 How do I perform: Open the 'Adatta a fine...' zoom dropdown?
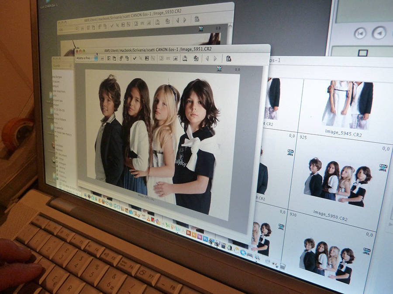86,58
